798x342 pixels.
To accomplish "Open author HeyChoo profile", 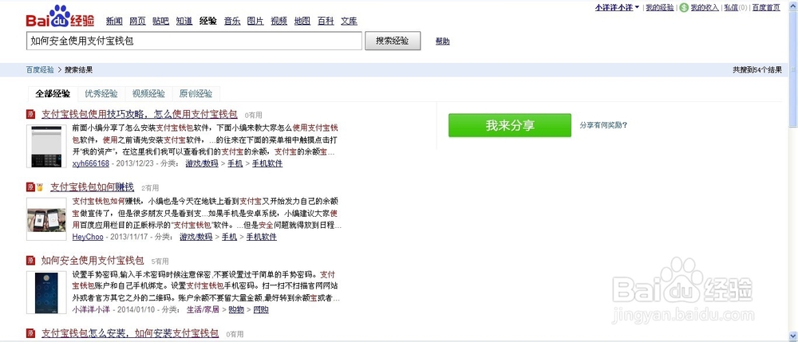I will coord(88,237).
